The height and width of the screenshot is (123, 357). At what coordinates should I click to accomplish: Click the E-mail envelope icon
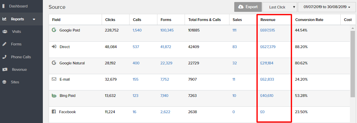coord(54,79)
